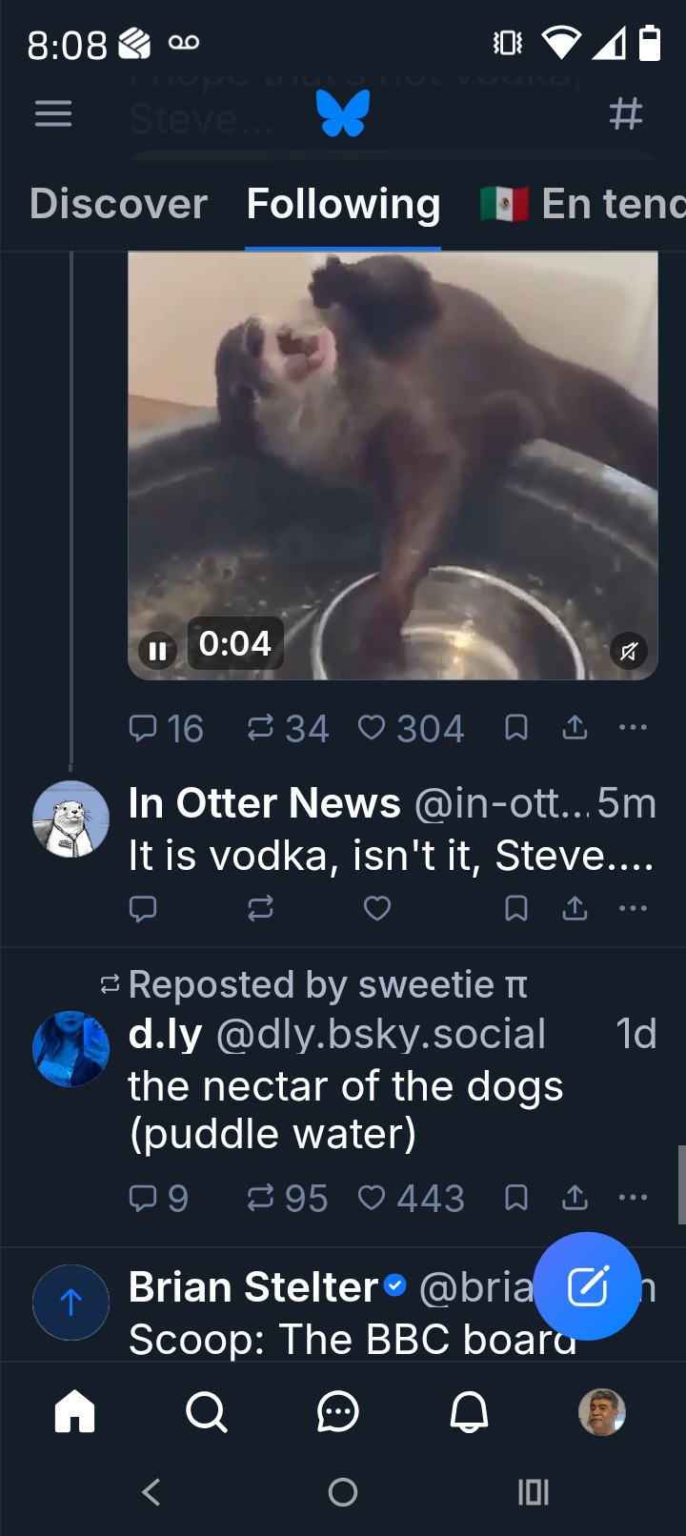Repost the 'It is vodka' reply
This screenshot has width=686, height=1536.
[x=260, y=908]
